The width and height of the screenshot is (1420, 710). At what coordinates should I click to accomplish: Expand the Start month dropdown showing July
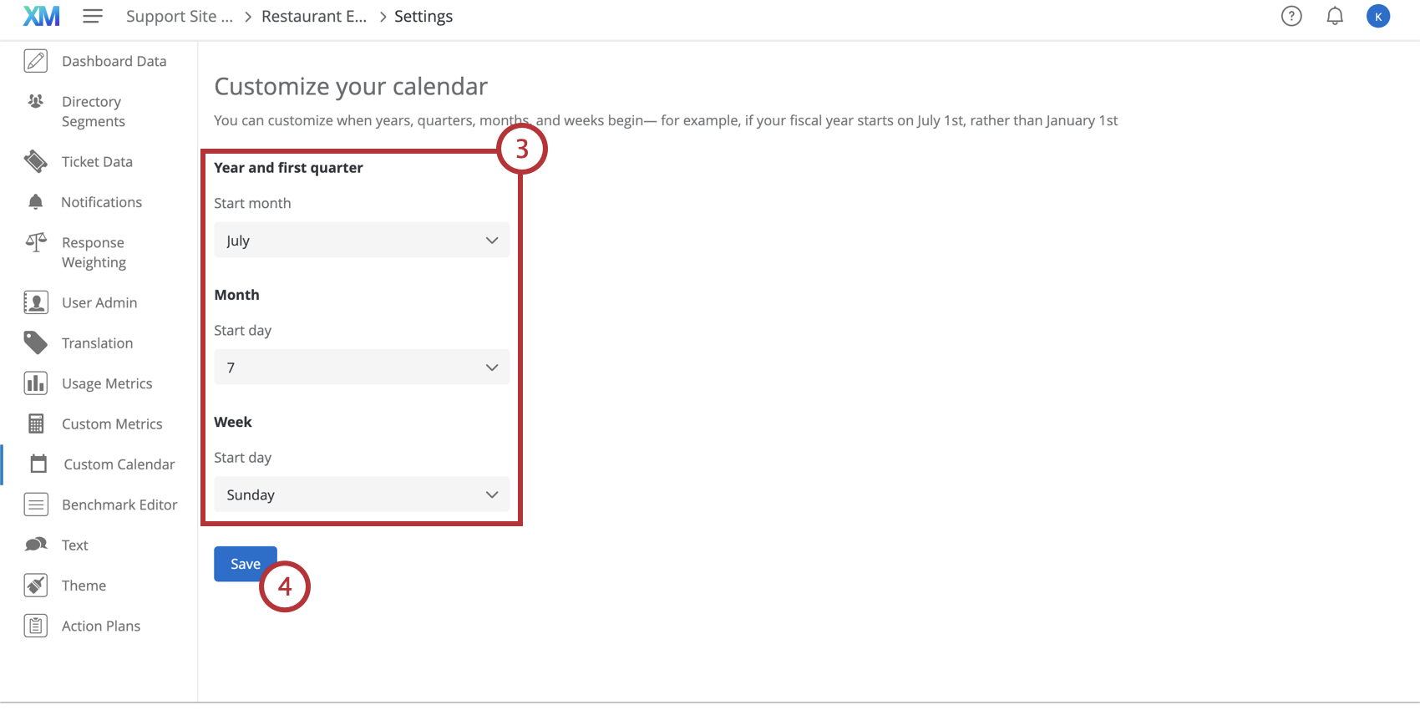click(x=362, y=240)
